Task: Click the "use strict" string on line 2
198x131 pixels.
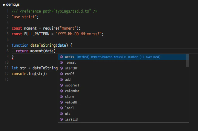Action: coord(24,17)
